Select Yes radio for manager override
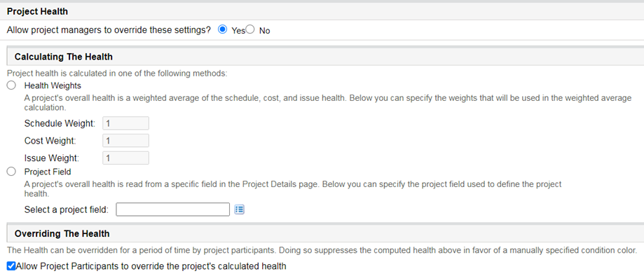The height and width of the screenshot is (276, 644). click(x=222, y=29)
